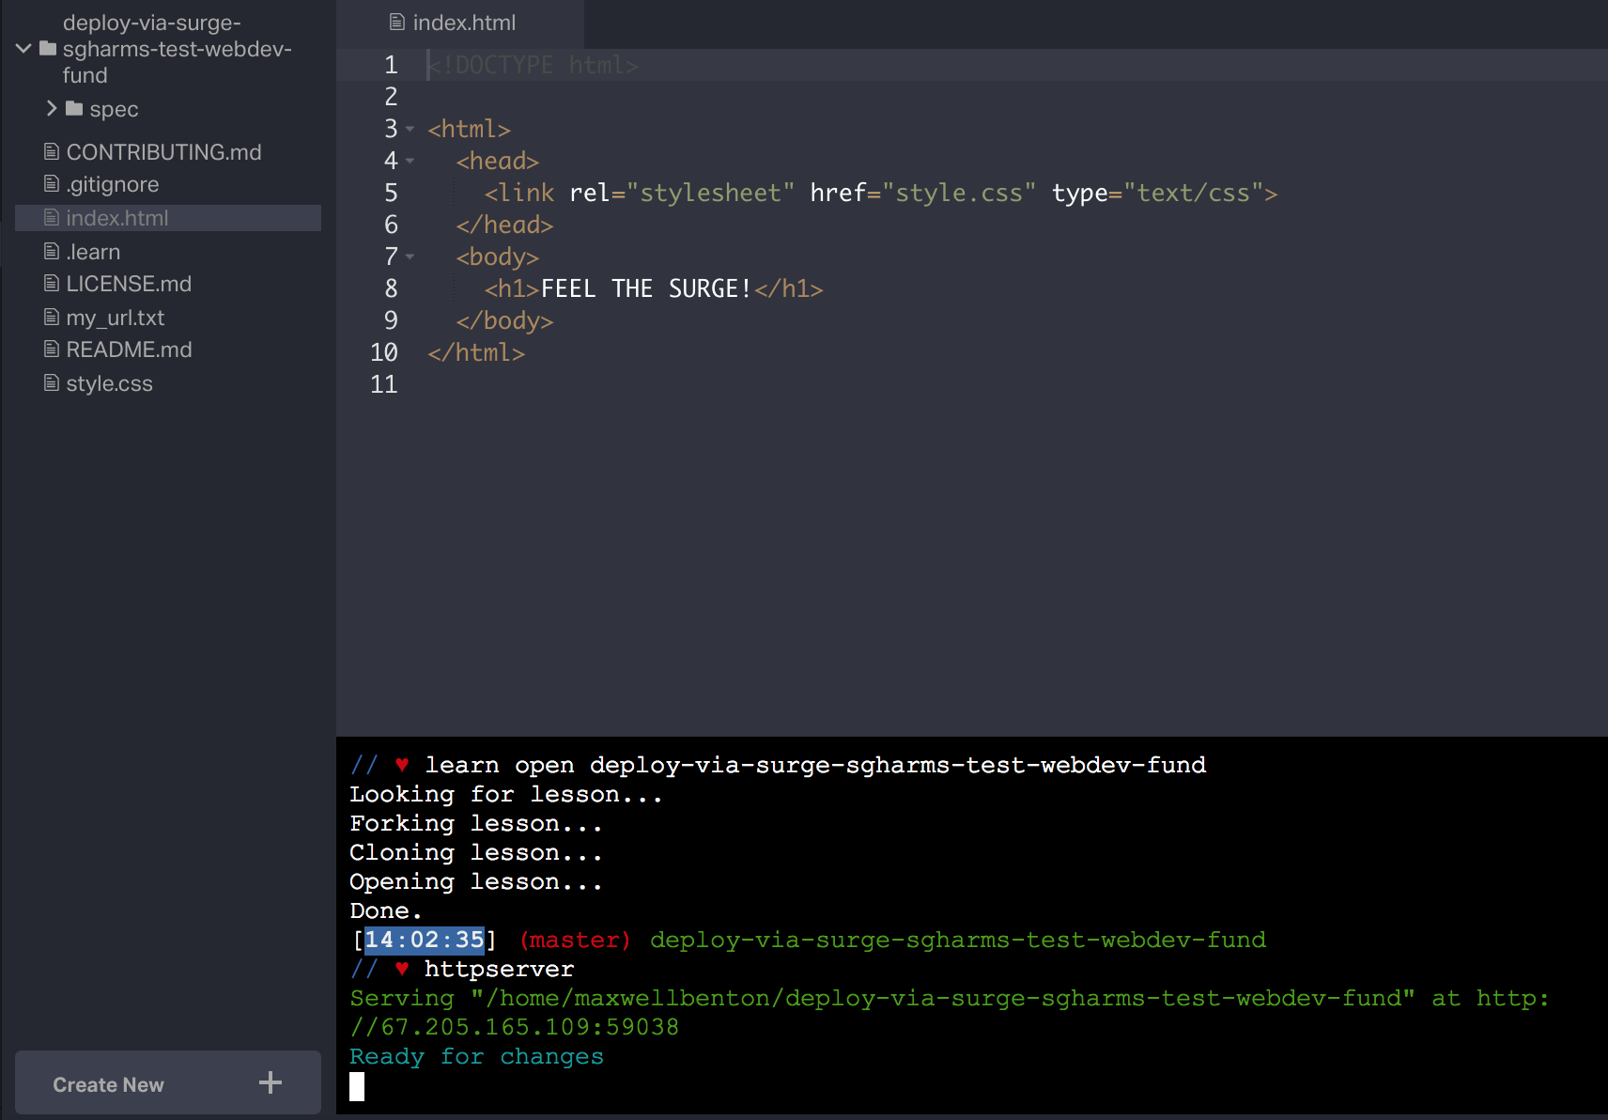Fold the body tag at line 7
Image resolution: width=1608 pixels, height=1120 pixels.
click(x=410, y=257)
